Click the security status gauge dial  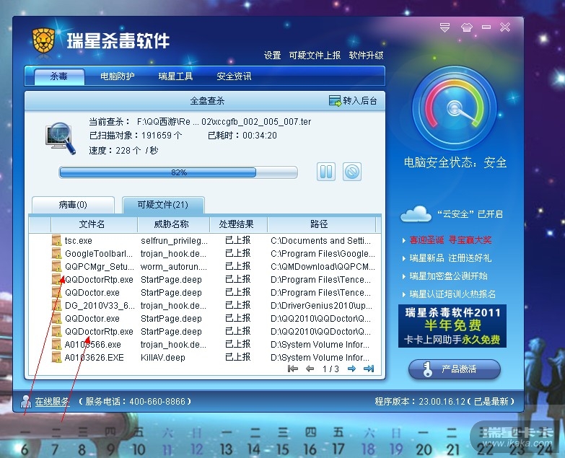(455, 108)
